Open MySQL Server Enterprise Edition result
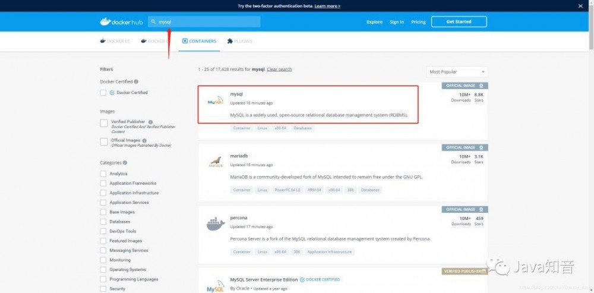Image resolution: width=594 pixels, height=293 pixels. 264,280
